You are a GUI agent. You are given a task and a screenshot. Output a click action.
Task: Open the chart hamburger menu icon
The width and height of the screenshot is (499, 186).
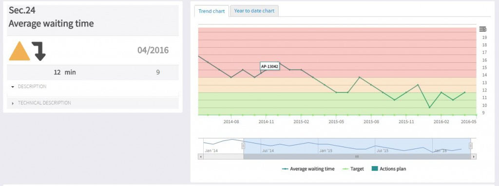coord(482,29)
